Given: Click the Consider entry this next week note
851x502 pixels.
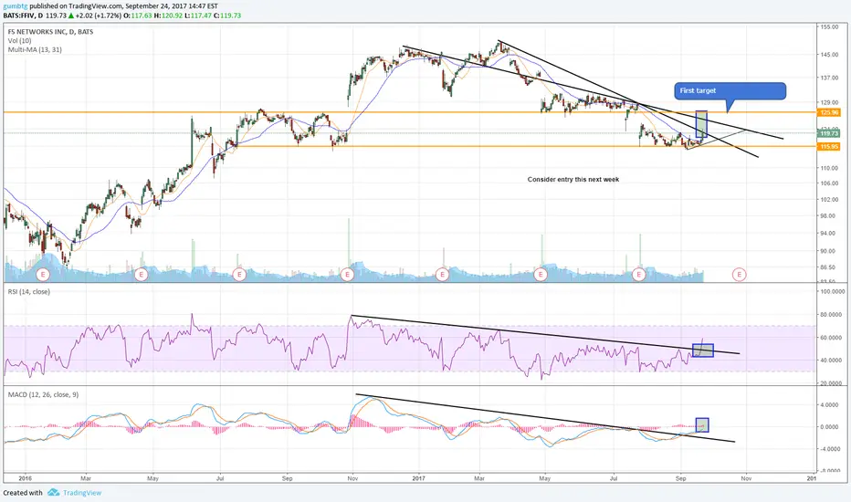Looking at the screenshot, I should [x=573, y=179].
